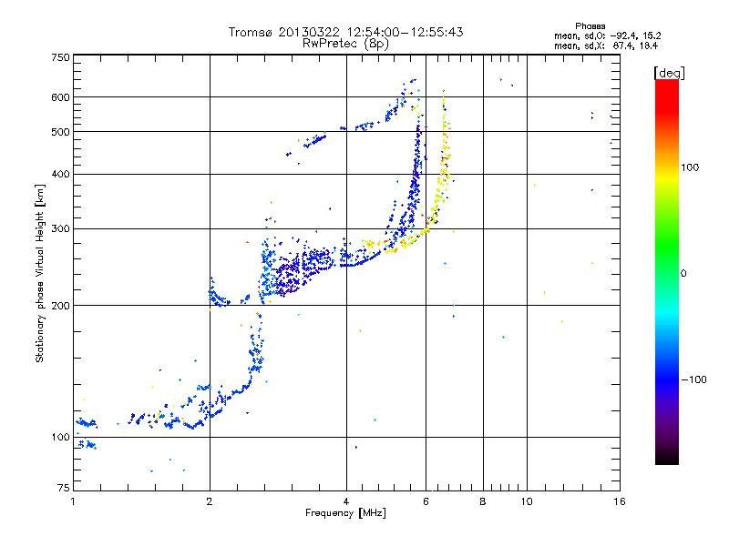Click the 'mean, sd,O: -92.4, 15.2' line
The width and height of the screenshot is (729, 546).
coord(607,35)
